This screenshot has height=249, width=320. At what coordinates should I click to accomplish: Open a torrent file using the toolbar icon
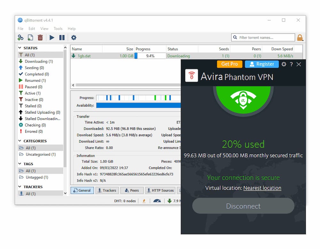click(x=30, y=37)
